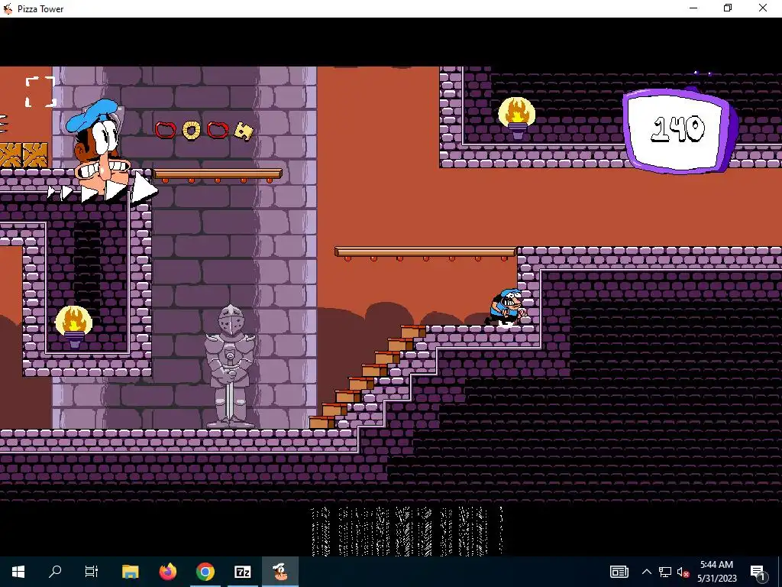Select Pizza Tower taskbar button
Screen dimensions: 782x587
tap(280, 572)
